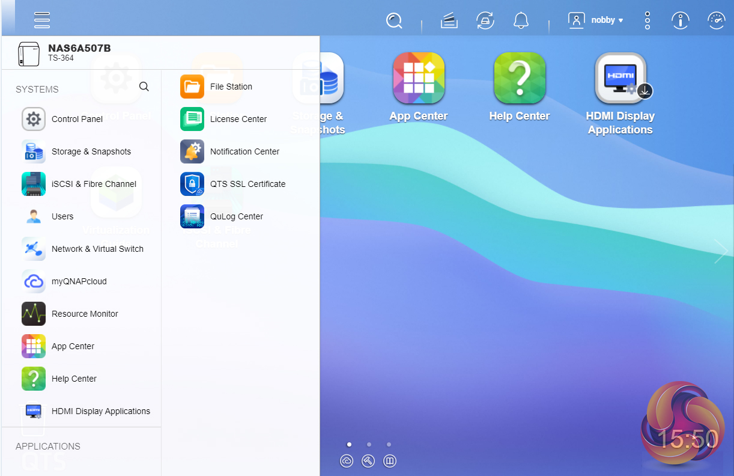Select the first desktop page dot
This screenshot has height=476, width=734.
[350, 445]
